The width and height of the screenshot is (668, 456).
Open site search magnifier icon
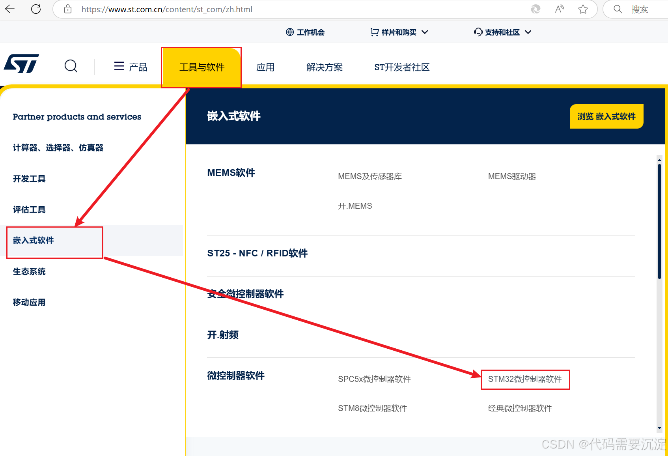point(71,66)
